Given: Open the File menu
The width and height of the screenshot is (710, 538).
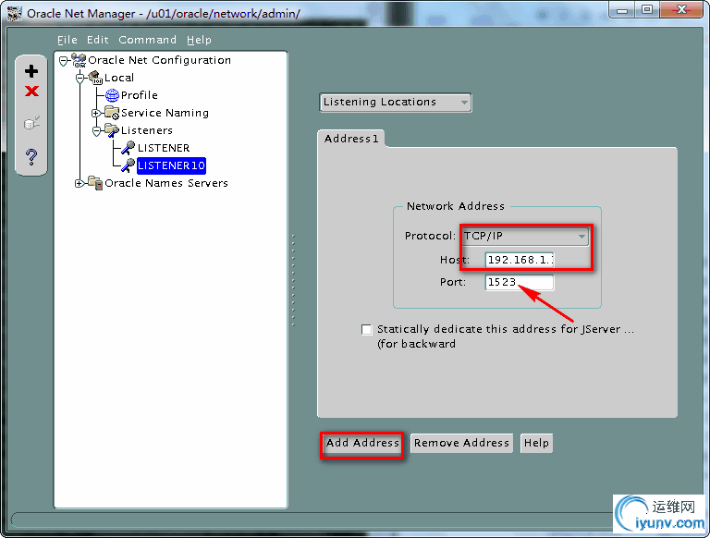Looking at the screenshot, I should 67,40.
